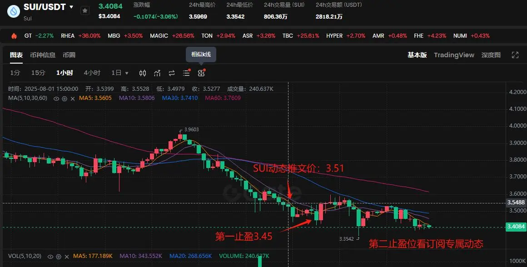Click the MA30: 3.7410 value
Image resolution: width=527 pixels, height=267 pixels.
pyautogui.click(x=180, y=98)
